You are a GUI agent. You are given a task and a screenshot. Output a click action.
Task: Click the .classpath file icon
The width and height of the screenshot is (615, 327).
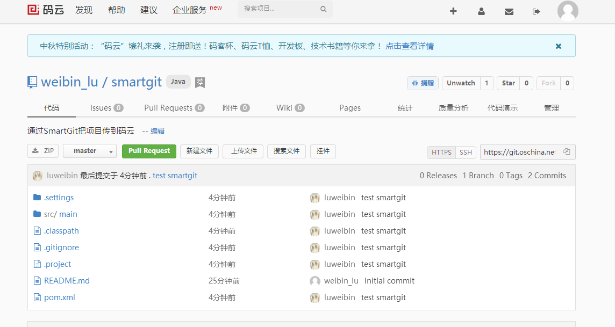pyautogui.click(x=37, y=231)
